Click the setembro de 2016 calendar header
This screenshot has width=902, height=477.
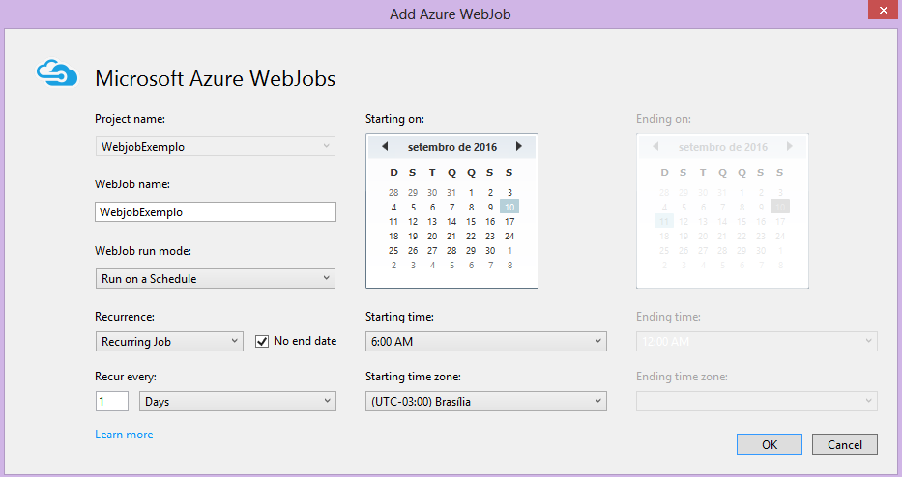pos(452,147)
